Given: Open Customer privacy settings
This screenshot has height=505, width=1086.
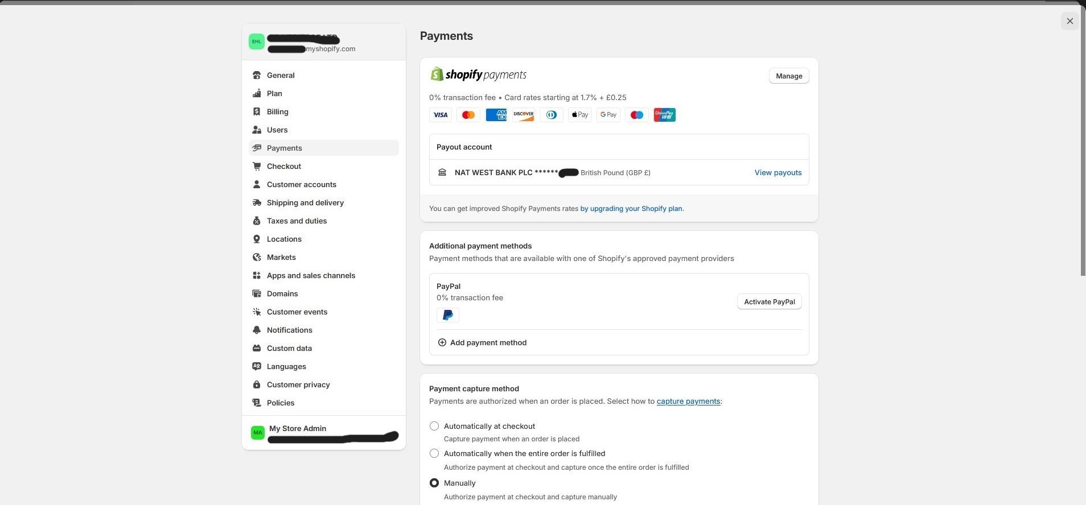Looking at the screenshot, I should tap(324, 384).
